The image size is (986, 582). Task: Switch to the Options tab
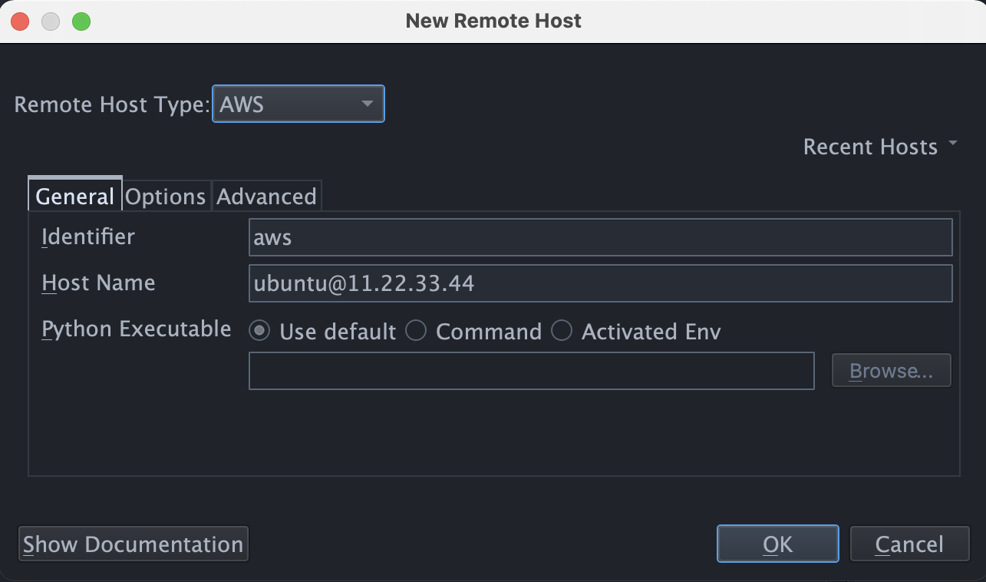(165, 196)
